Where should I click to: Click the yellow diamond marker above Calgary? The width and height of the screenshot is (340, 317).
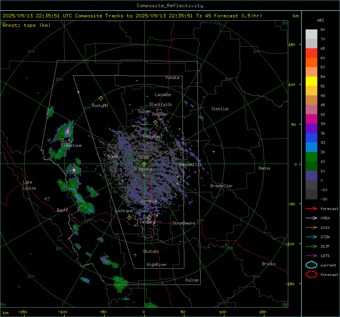(149, 217)
